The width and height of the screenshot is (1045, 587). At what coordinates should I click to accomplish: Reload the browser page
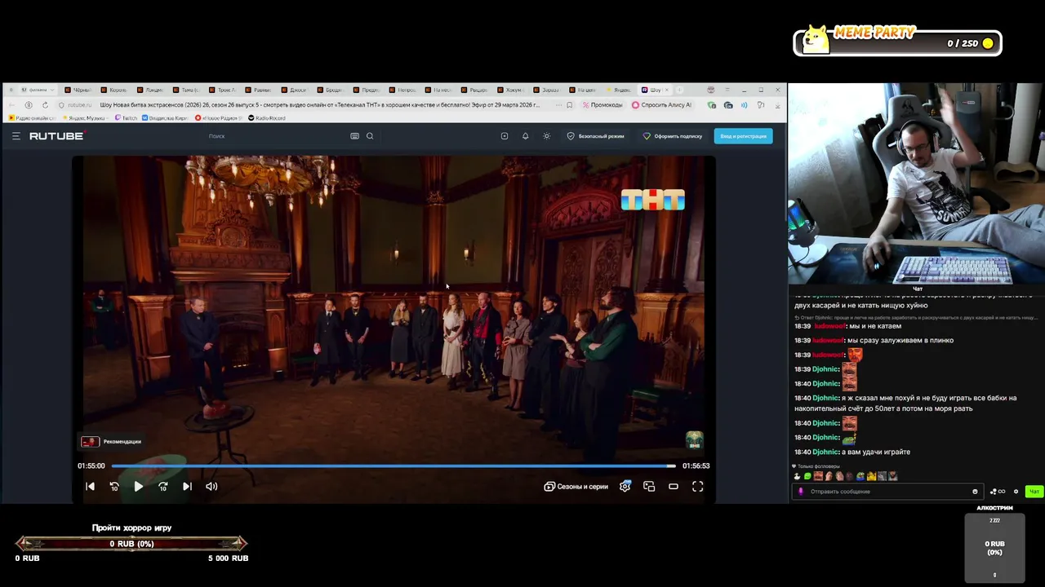point(45,105)
